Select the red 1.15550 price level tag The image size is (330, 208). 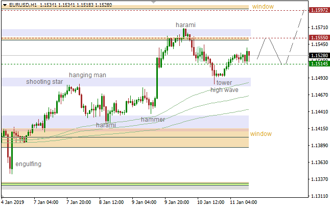[319, 38]
